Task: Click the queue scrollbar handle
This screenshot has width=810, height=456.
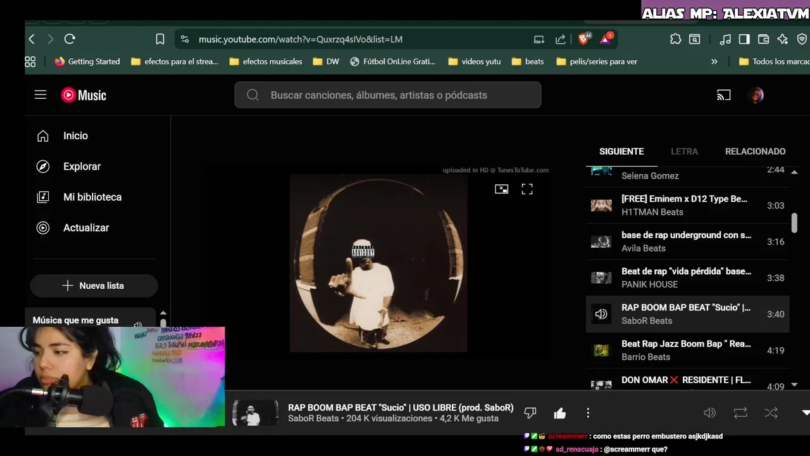Action: pyautogui.click(x=794, y=222)
